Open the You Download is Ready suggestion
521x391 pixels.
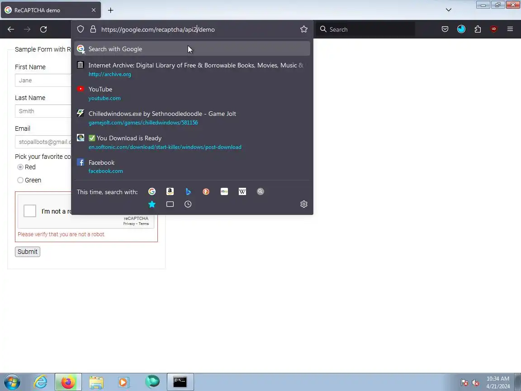192,142
